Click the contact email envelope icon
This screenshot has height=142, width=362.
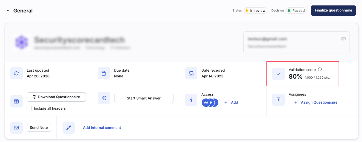click(x=343, y=39)
